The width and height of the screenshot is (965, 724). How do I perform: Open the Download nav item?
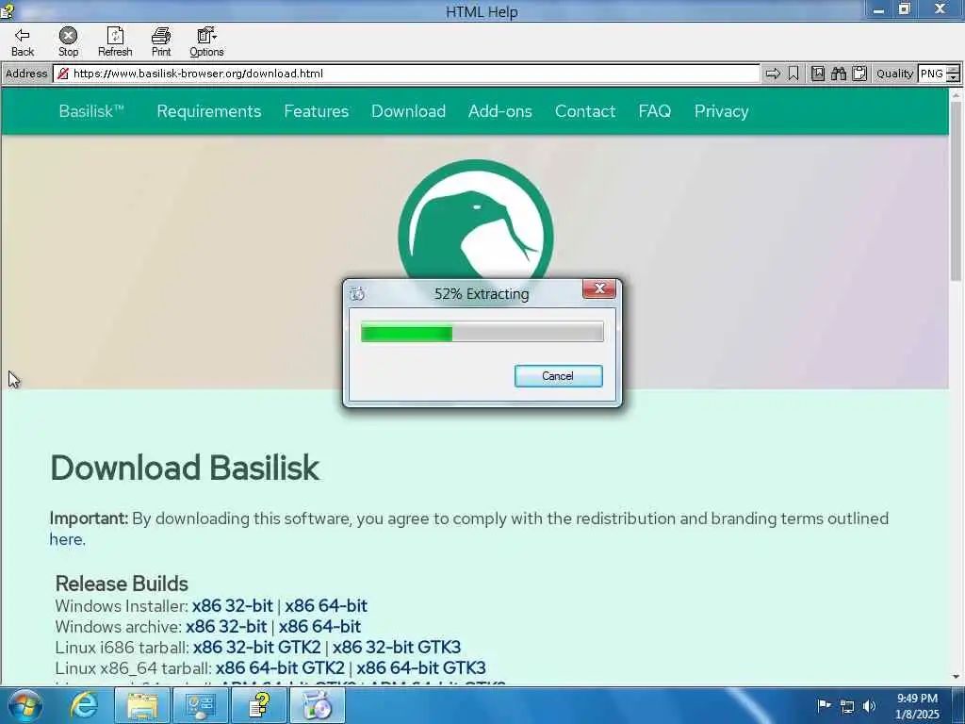pyautogui.click(x=408, y=111)
